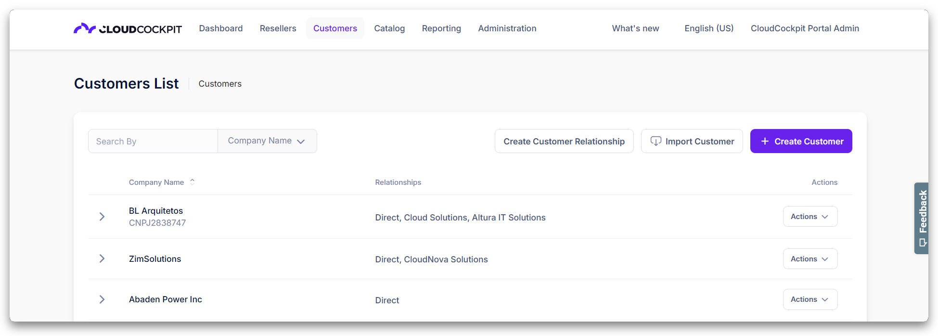
Task: Expand the ZimSolutions row chevron
Action: (x=102, y=259)
